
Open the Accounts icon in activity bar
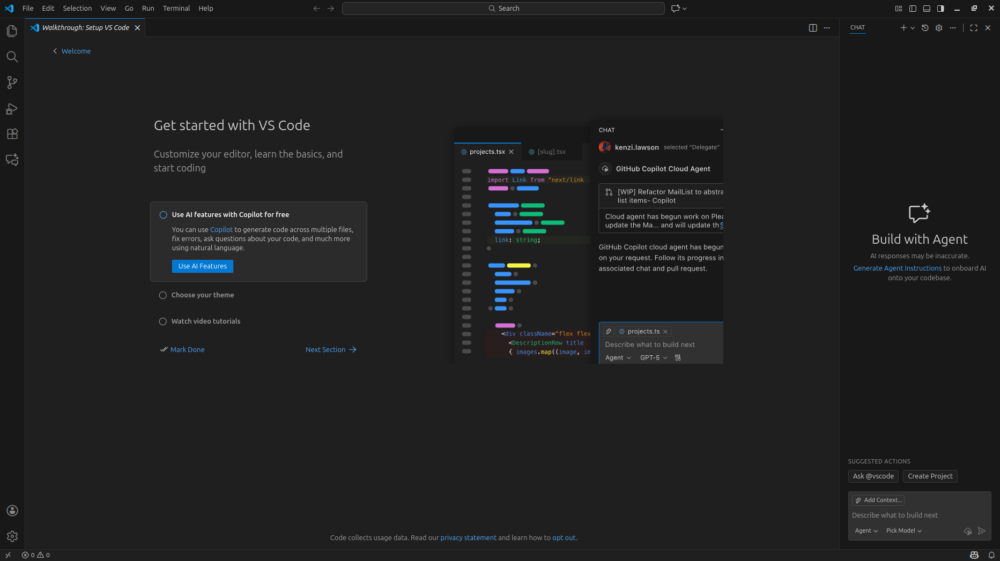pyautogui.click(x=12, y=511)
